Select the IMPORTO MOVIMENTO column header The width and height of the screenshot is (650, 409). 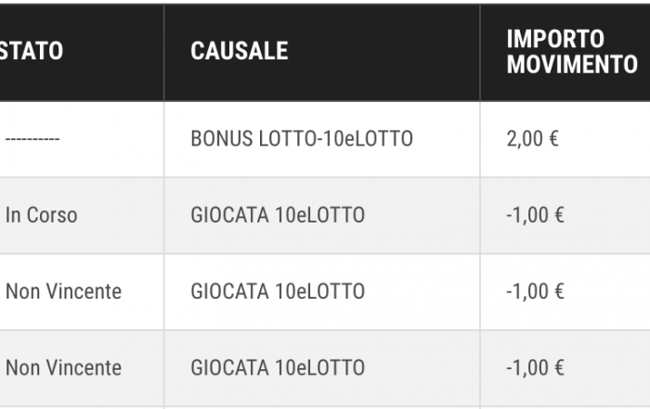tap(572, 51)
